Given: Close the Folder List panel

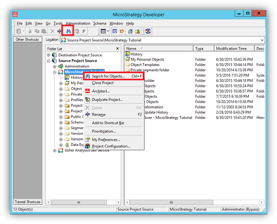Looking at the screenshot, I should [x=118, y=49].
